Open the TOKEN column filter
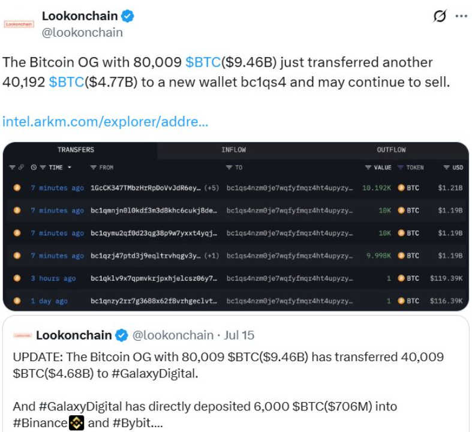Screen dimensions: 472x432 (401, 167)
